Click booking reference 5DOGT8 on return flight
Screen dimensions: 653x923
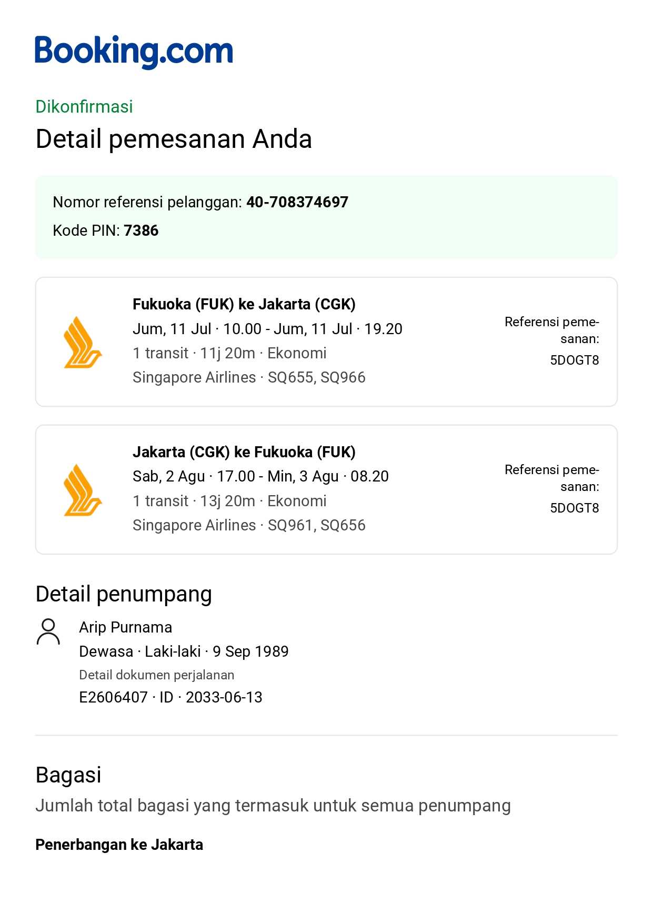pyautogui.click(x=574, y=508)
